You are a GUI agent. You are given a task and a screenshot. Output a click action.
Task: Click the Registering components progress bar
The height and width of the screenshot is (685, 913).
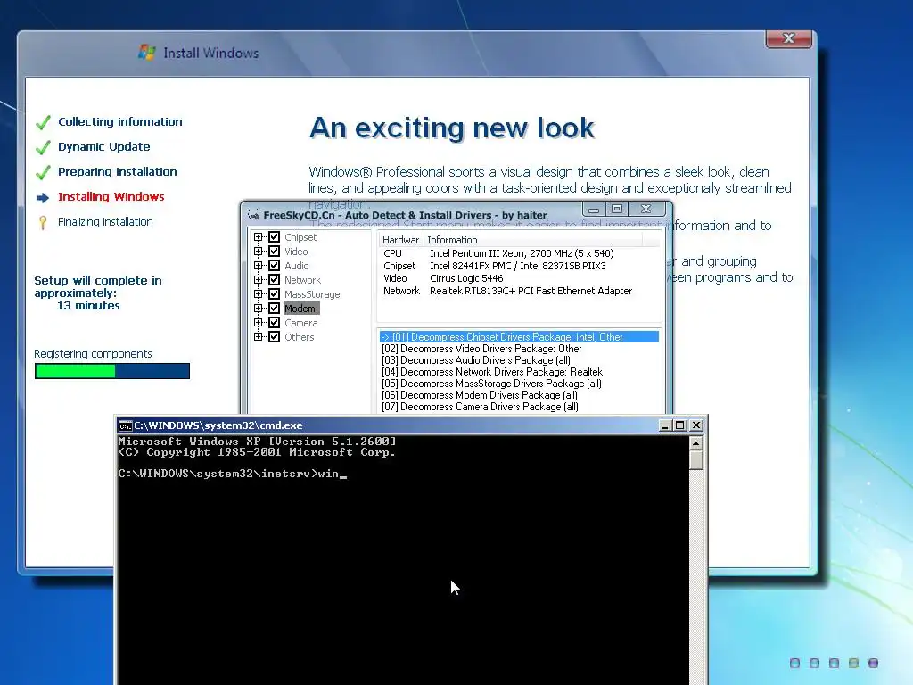(112, 371)
